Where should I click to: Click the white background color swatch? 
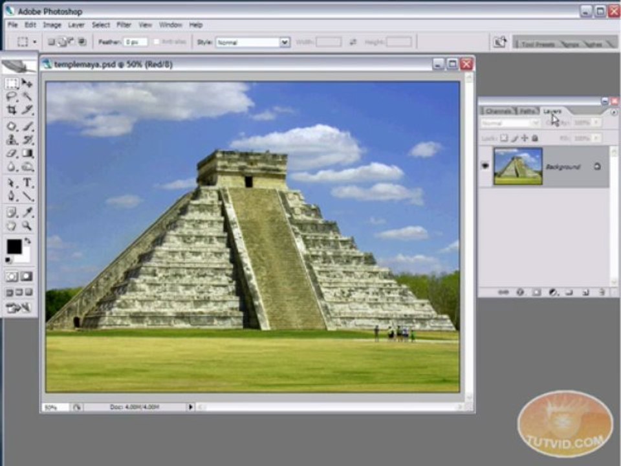[x=25, y=257]
